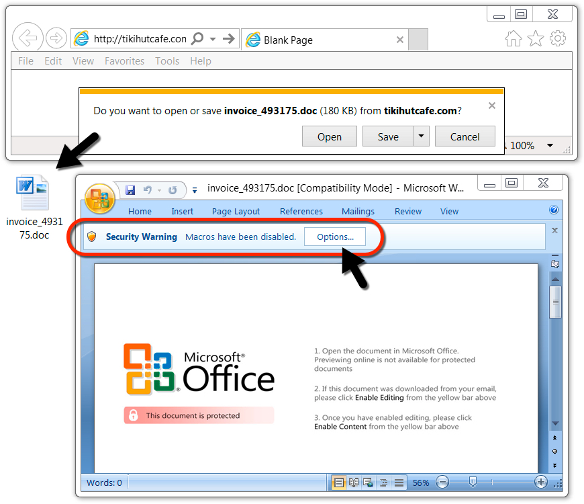584x504 pixels.
Task: Go forward in Internet Explorer
Action: (x=56, y=38)
